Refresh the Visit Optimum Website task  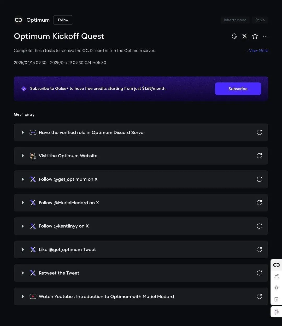tap(259, 156)
